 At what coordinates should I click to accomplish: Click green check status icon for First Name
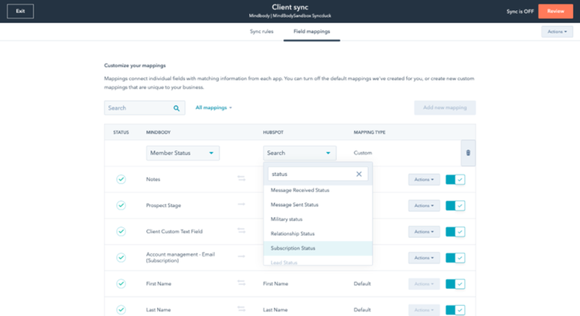click(x=121, y=284)
